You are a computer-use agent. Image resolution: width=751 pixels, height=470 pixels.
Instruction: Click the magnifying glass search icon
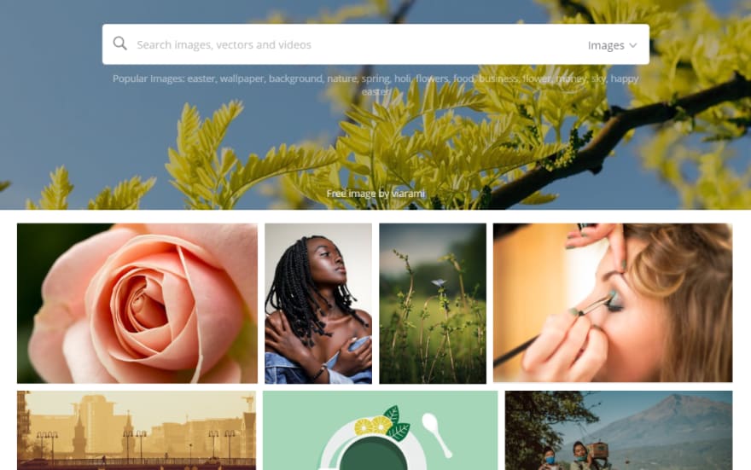119,44
